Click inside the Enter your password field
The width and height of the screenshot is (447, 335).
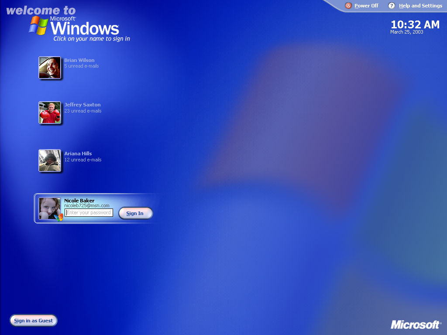pos(89,212)
